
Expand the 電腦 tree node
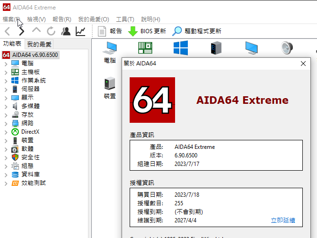[6, 64]
